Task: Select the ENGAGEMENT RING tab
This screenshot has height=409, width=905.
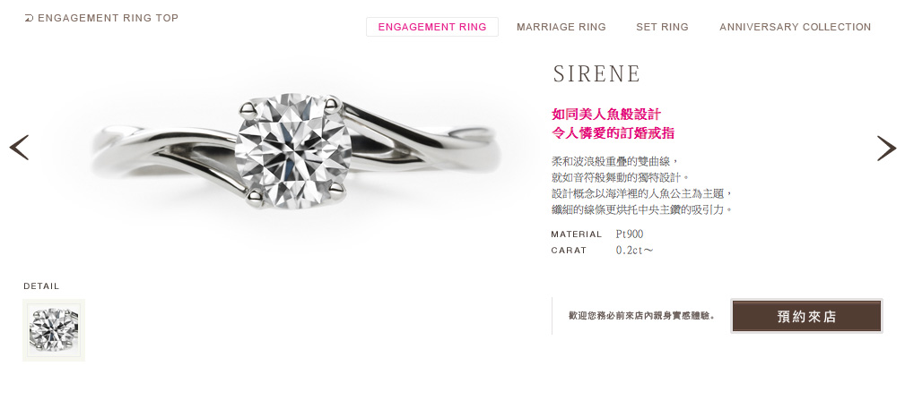Action: point(431,27)
